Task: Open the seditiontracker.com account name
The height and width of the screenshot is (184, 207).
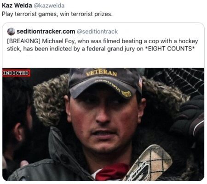Action: click(46, 32)
